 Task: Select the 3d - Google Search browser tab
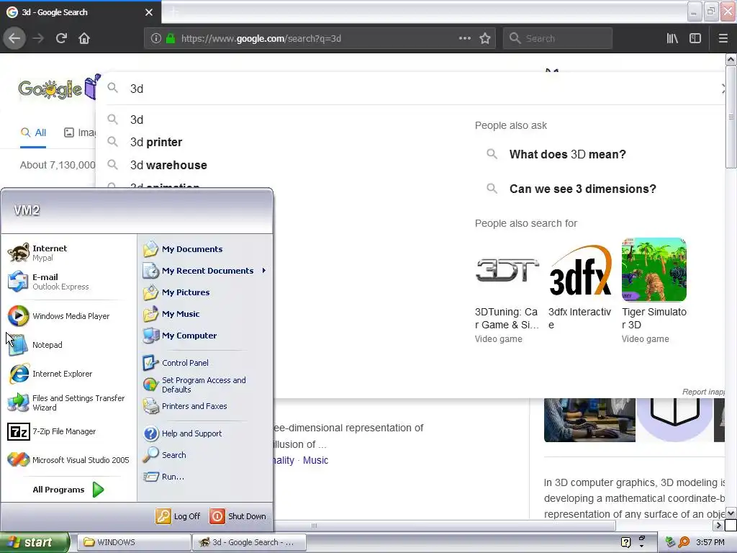pyautogui.click(x=80, y=12)
